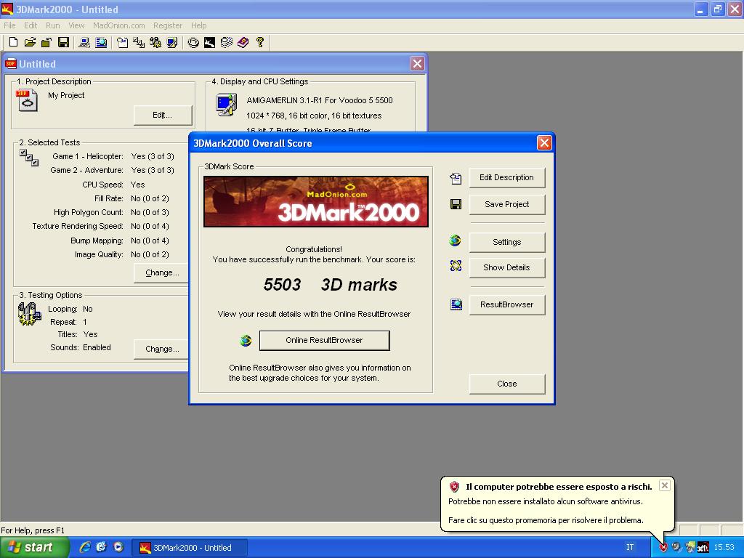
Task: Click the checkboxes toolbar icon
Action: (x=139, y=43)
